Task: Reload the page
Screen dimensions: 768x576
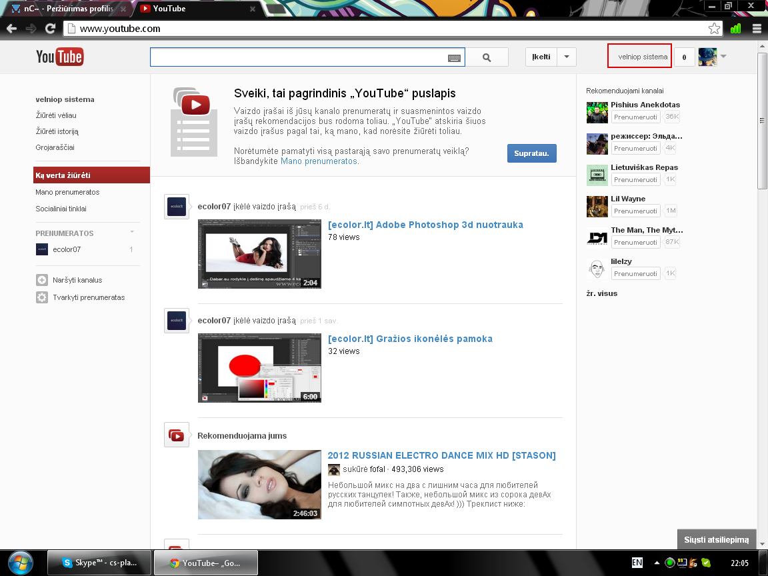Action: coord(50,29)
